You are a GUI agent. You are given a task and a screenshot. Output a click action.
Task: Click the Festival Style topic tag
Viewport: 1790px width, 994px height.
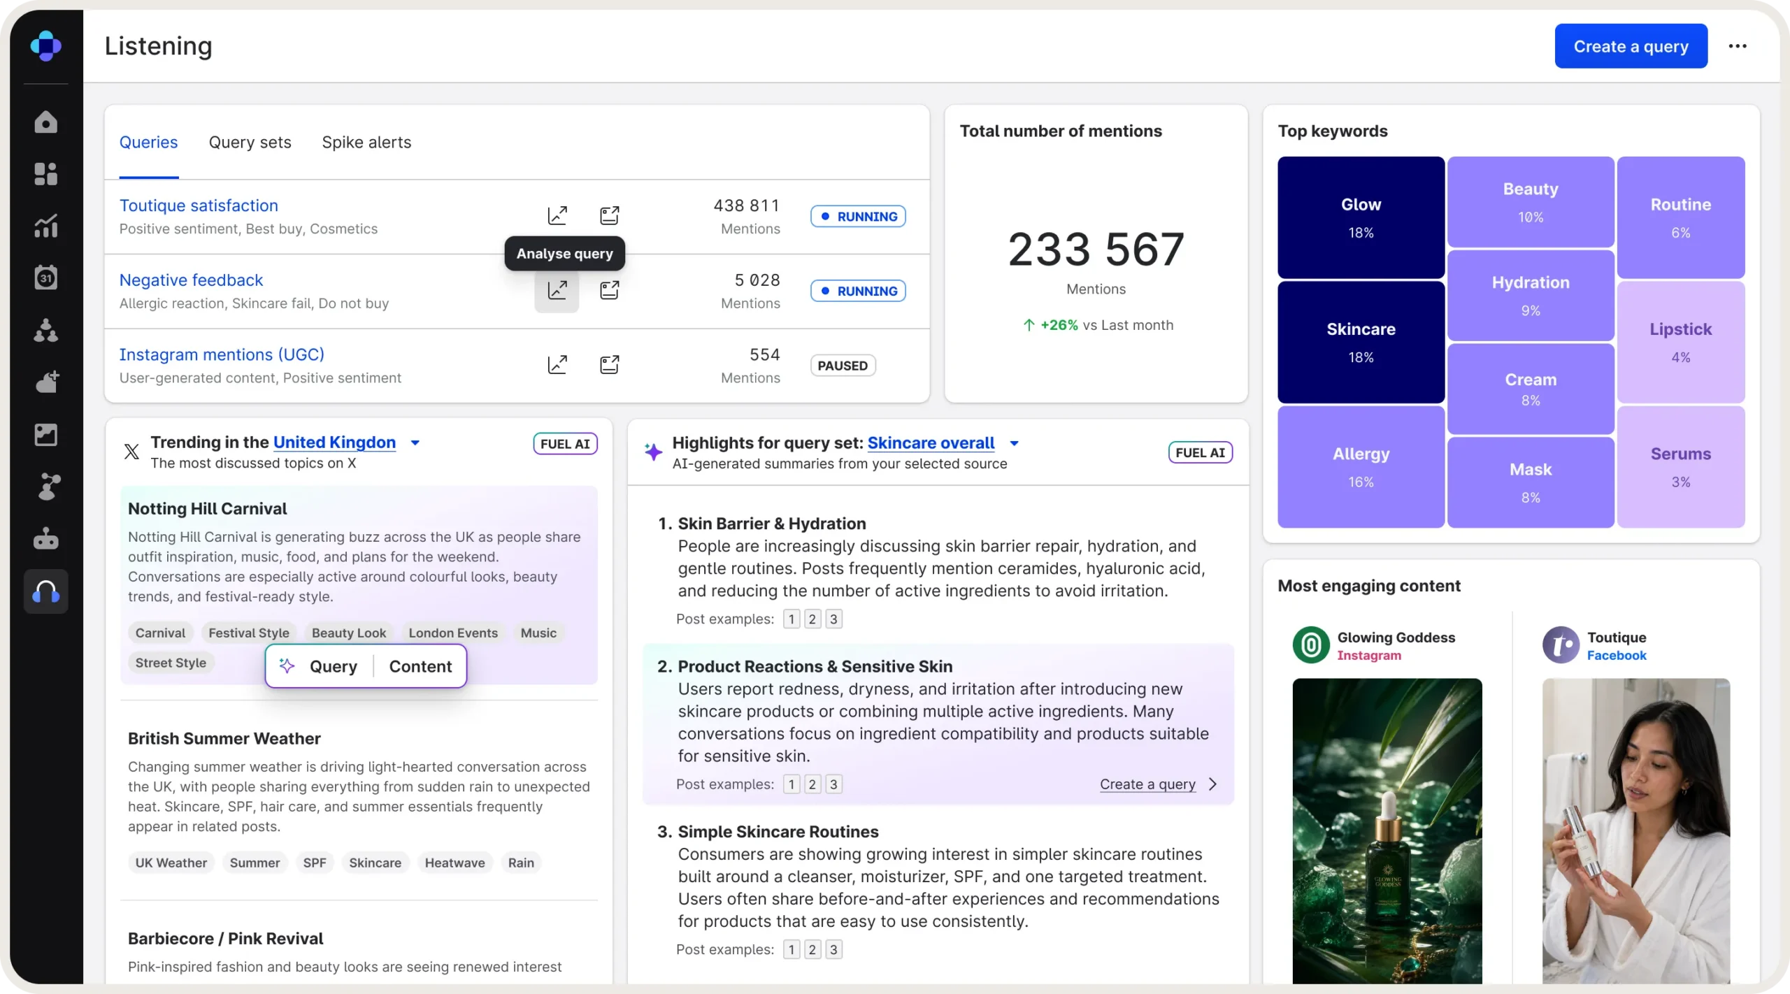249,633
